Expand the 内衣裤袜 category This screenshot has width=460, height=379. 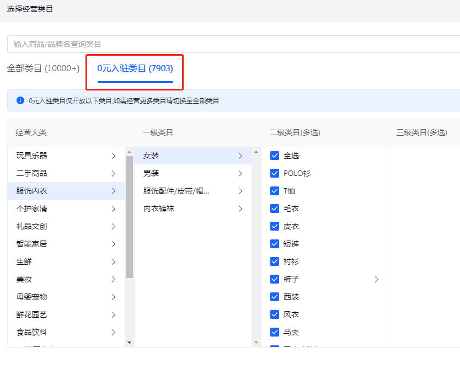click(x=240, y=209)
